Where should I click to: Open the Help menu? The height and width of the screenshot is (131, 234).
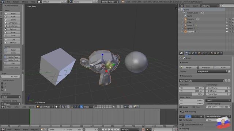[33, 2]
